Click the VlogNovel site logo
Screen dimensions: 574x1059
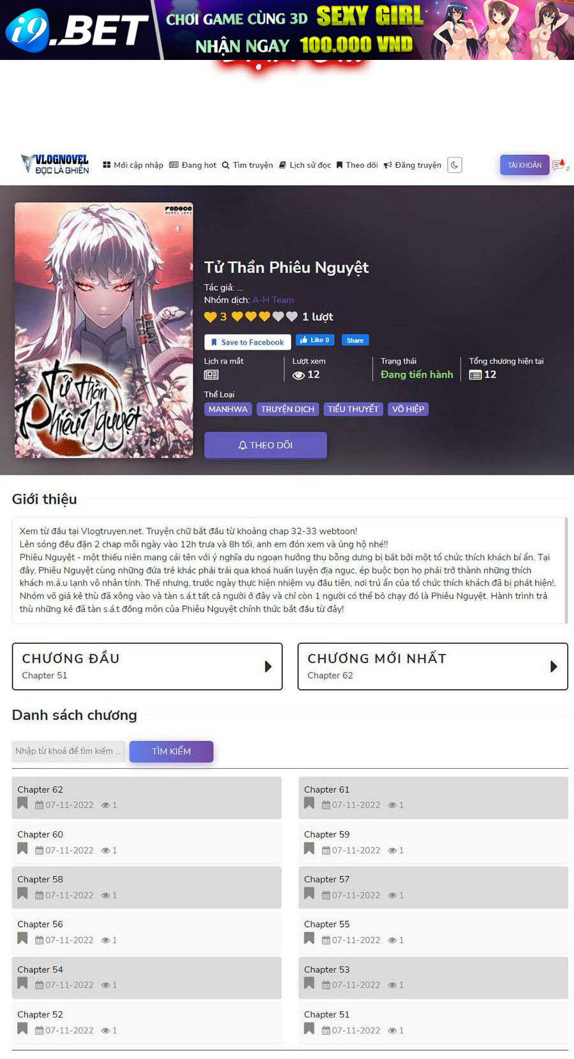(x=55, y=165)
